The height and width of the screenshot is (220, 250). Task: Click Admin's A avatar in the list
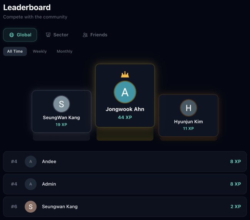point(31,184)
